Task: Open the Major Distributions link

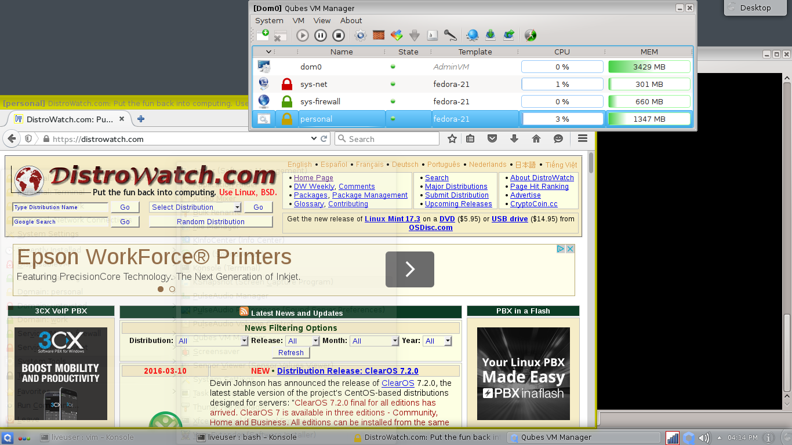Action: 456,187
